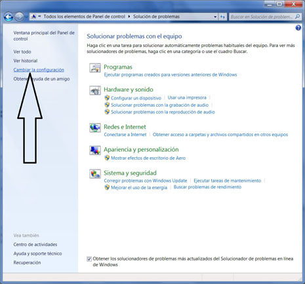Click the Control Panel icon in address bar
Viewport: 305px width, 284px height.
coord(33,16)
